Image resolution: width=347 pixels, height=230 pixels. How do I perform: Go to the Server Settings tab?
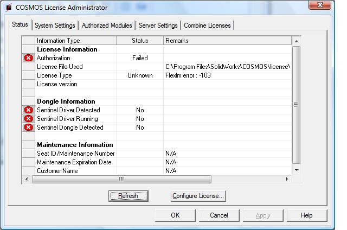(158, 25)
